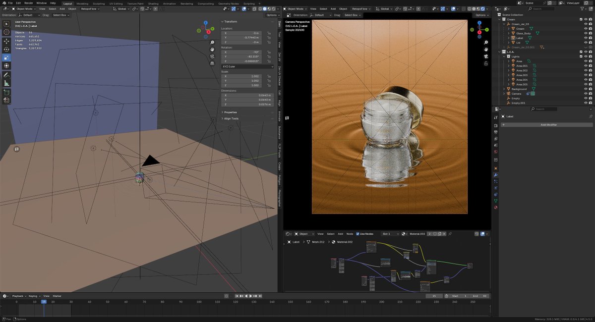Choose the Measure tool in left toolbar
The height and width of the screenshot is (322, 595).
pos(7,83)
